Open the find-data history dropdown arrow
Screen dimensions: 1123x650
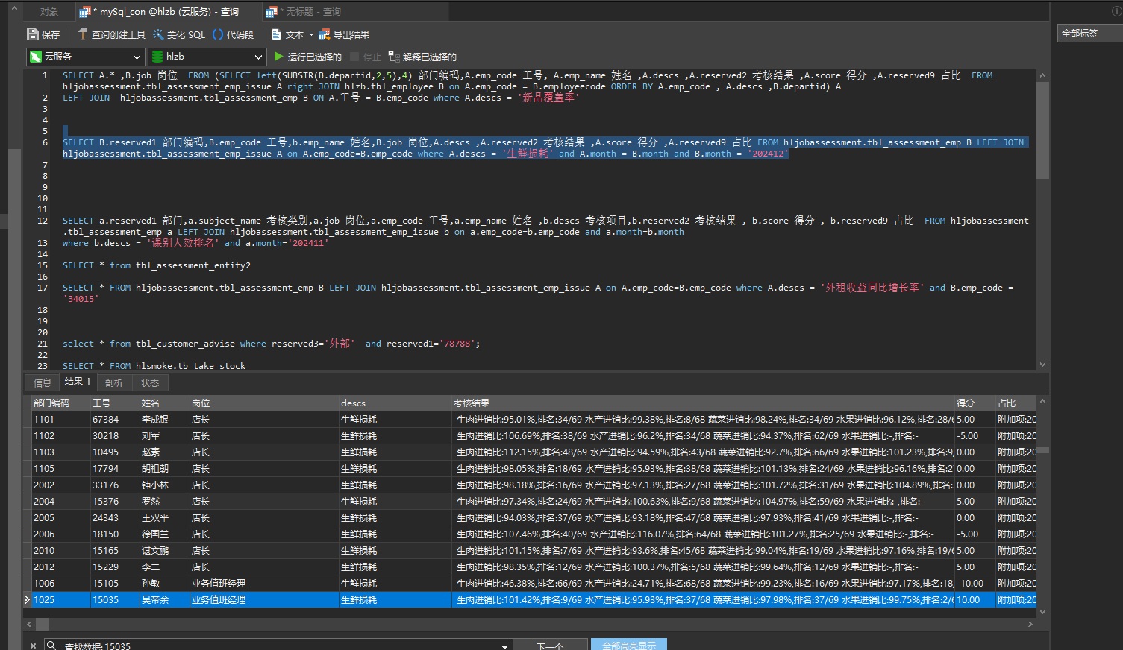[505, 646]
